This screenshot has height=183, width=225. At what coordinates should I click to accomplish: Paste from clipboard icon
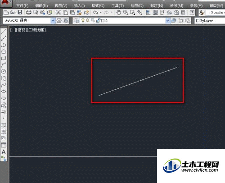(x=72, y=12)
